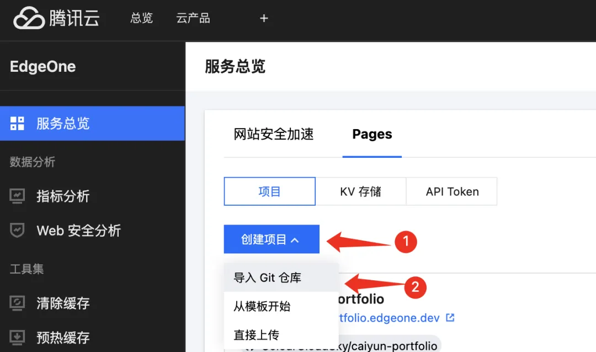Open the external link icon beside edgeone.dev
596x352 pixels.
pyautogui.click(x=450, y=317)
